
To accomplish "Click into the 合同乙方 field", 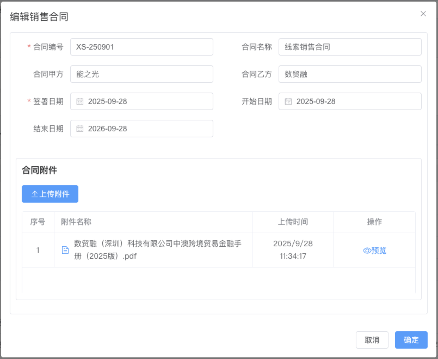I will coord(350,74).
